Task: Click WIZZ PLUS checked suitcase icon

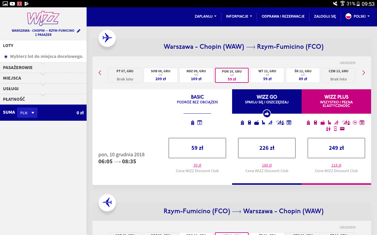Action: pyautogui.click(x=323, y=122)
